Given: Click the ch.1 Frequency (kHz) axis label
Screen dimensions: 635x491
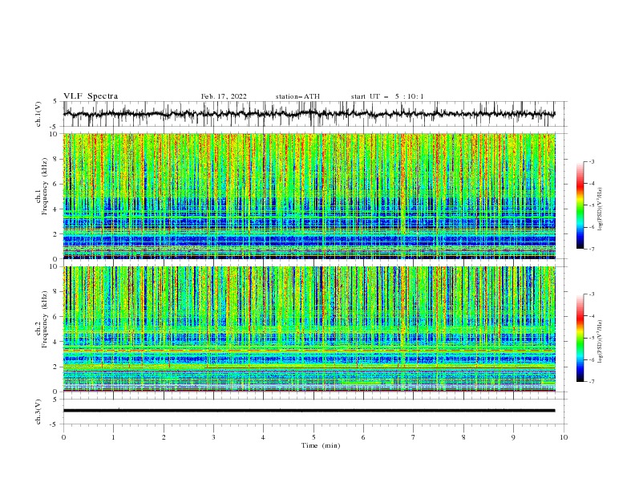Looking at the screenshot, I should click(42, 186).
